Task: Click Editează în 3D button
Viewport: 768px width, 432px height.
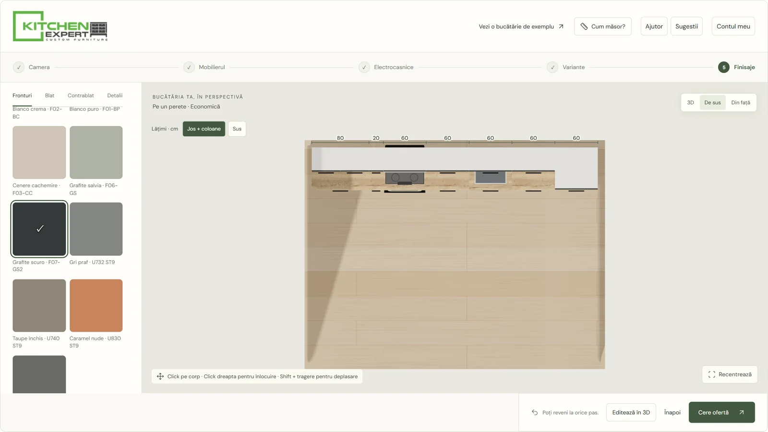Action: tap(631, 412)
